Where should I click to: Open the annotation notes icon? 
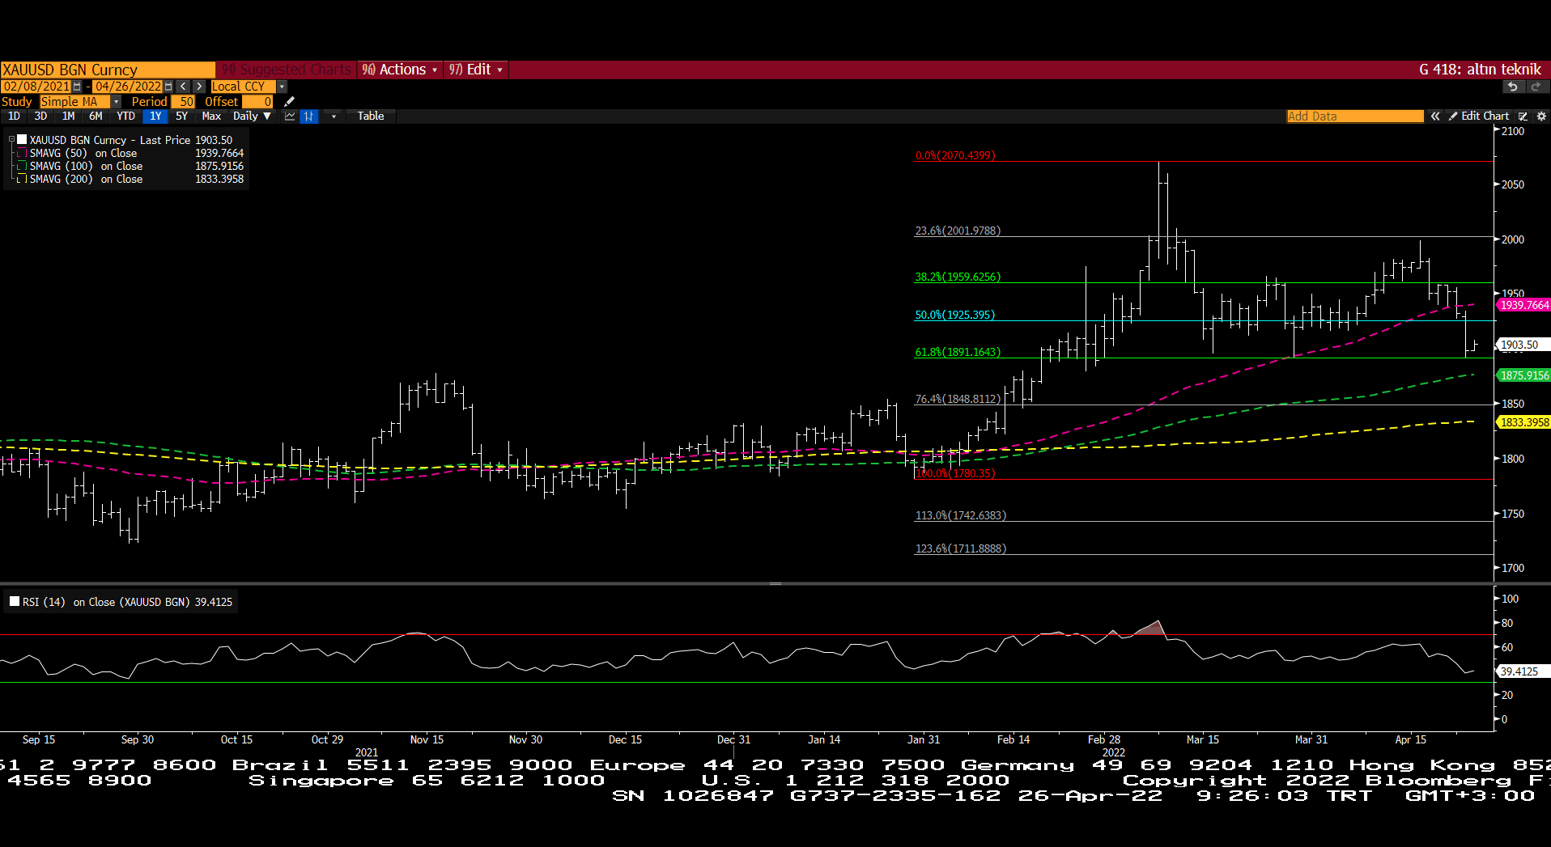(1523, 116)
